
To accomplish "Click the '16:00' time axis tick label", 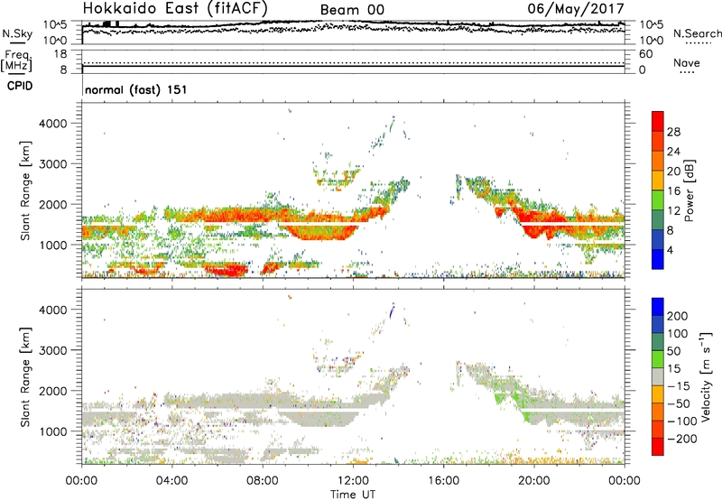I will [x=443, y=481].
